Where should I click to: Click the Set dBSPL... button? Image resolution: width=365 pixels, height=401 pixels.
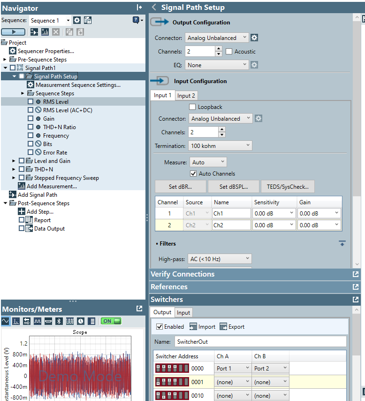[x=234, y=187]
